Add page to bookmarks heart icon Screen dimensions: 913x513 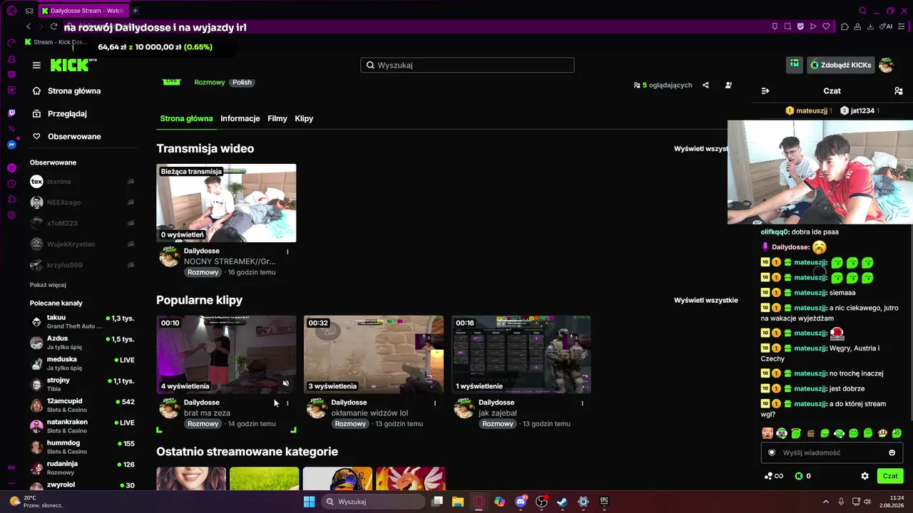826,26
